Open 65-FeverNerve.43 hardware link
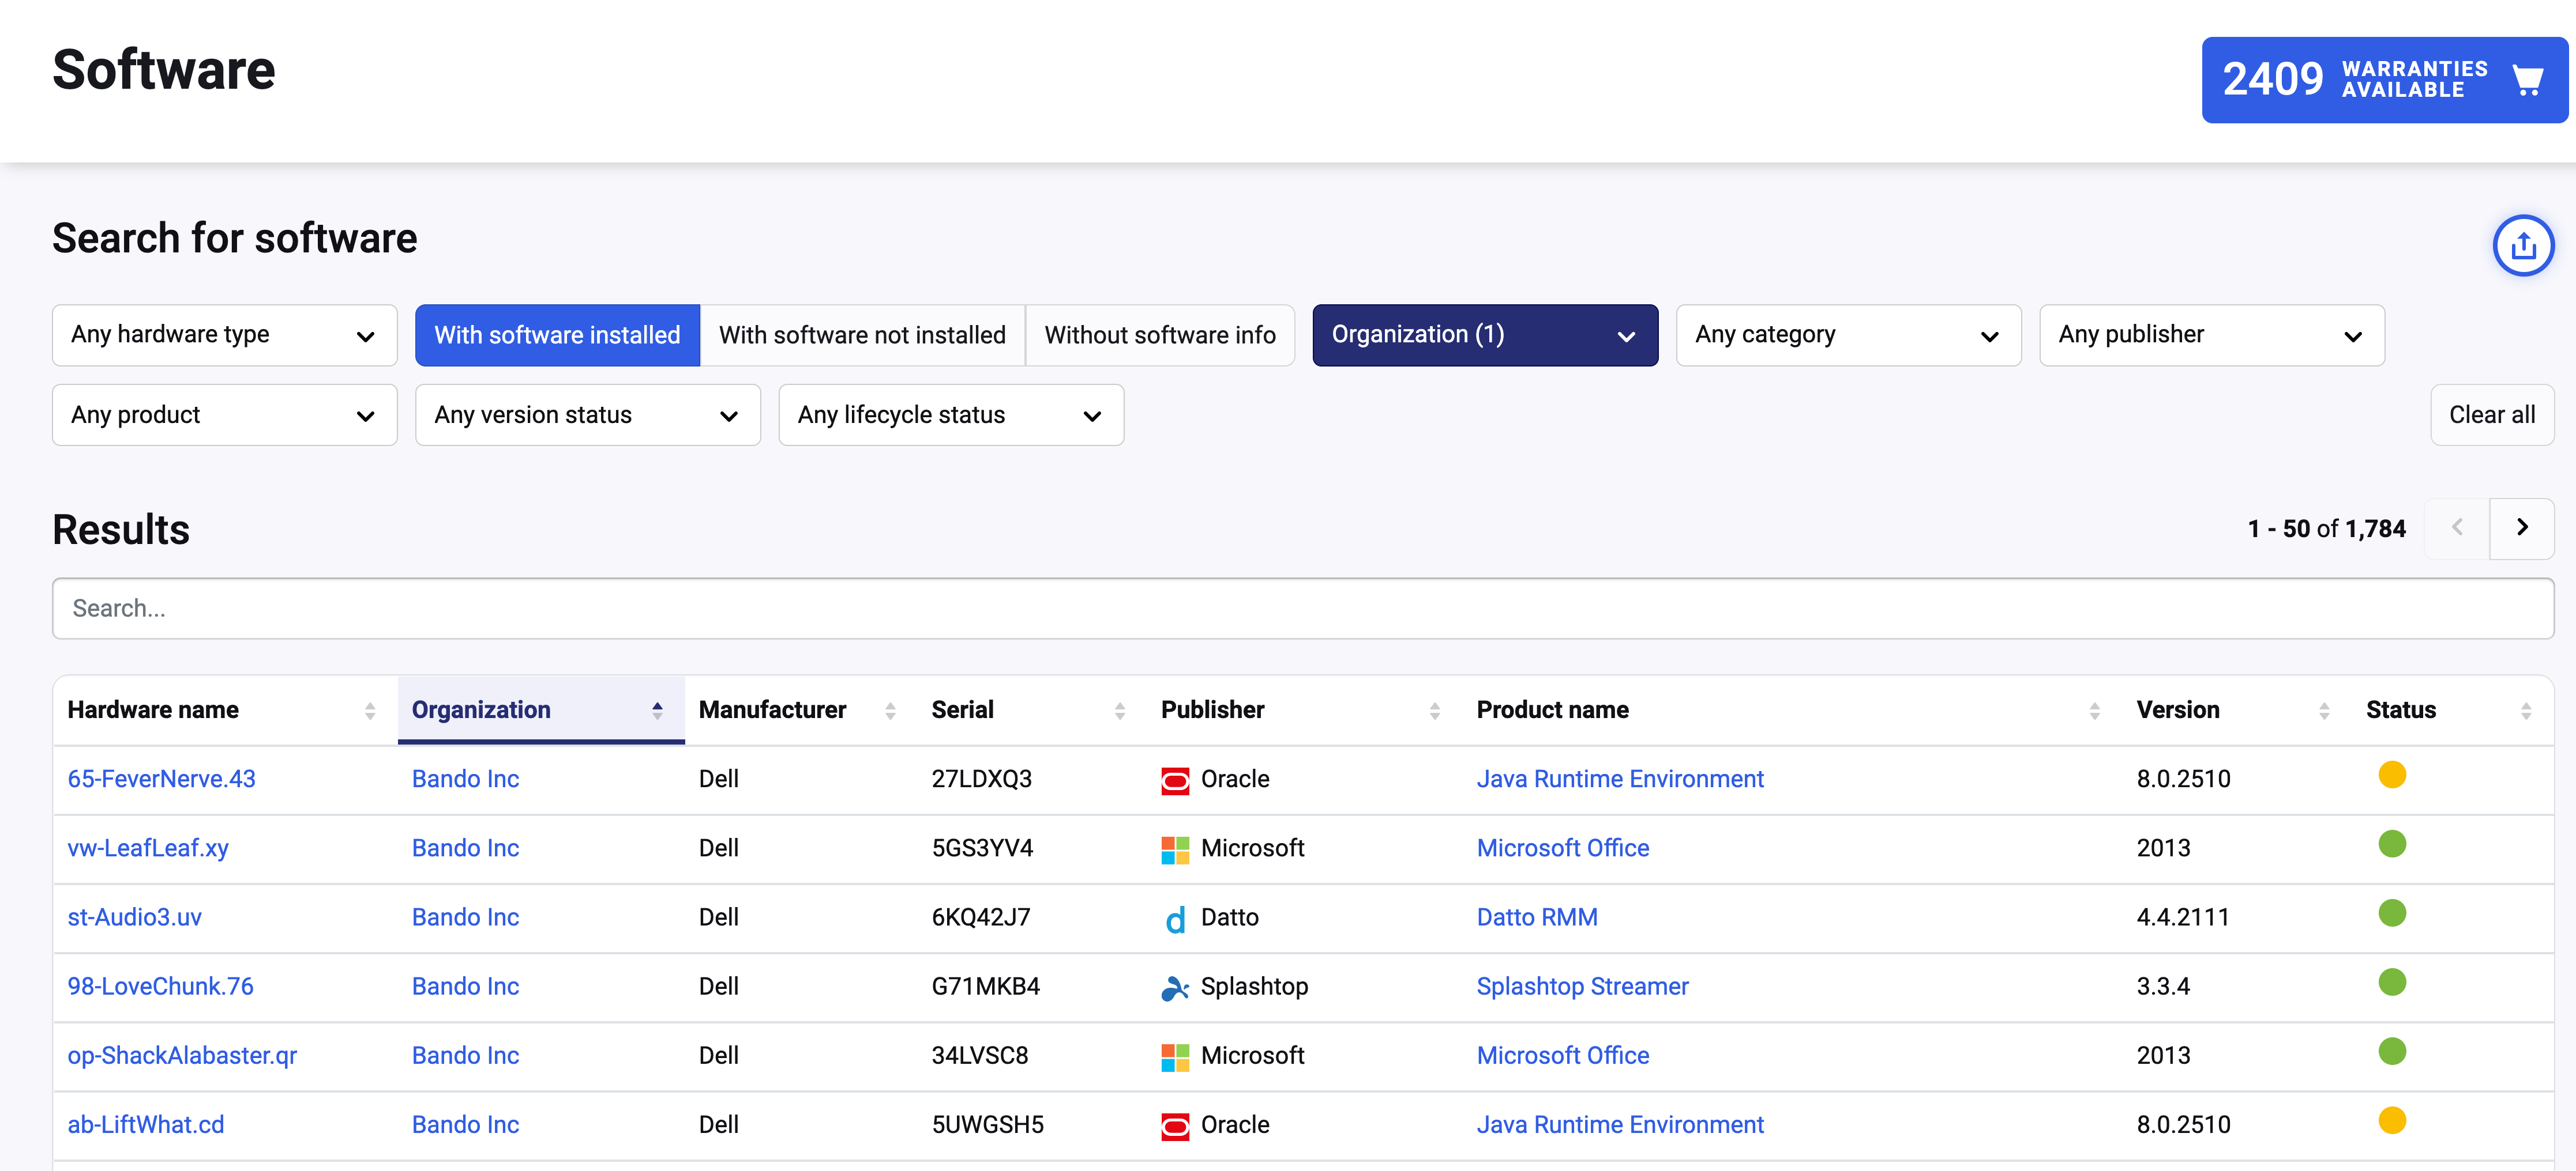Image resolution: width=2576 pixels, height=1171 pixels. [161, 779]
